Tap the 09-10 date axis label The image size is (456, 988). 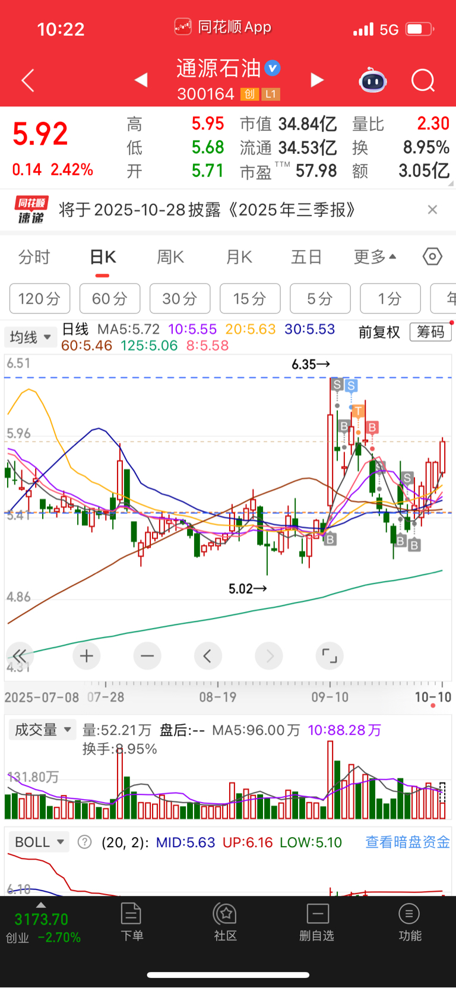pos(330,697)
